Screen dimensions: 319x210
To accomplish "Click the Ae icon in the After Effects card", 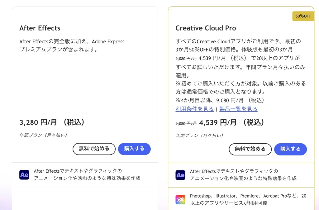I will pos(24,175).
